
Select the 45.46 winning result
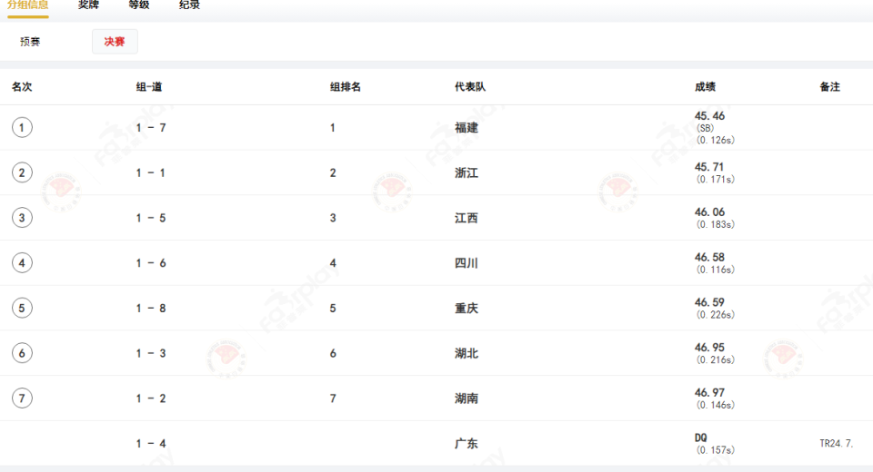click(x=709, y=116)
